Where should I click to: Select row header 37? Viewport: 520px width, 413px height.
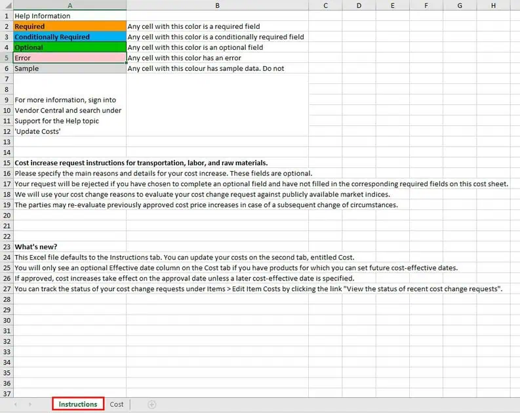click(x=7, y=394)
